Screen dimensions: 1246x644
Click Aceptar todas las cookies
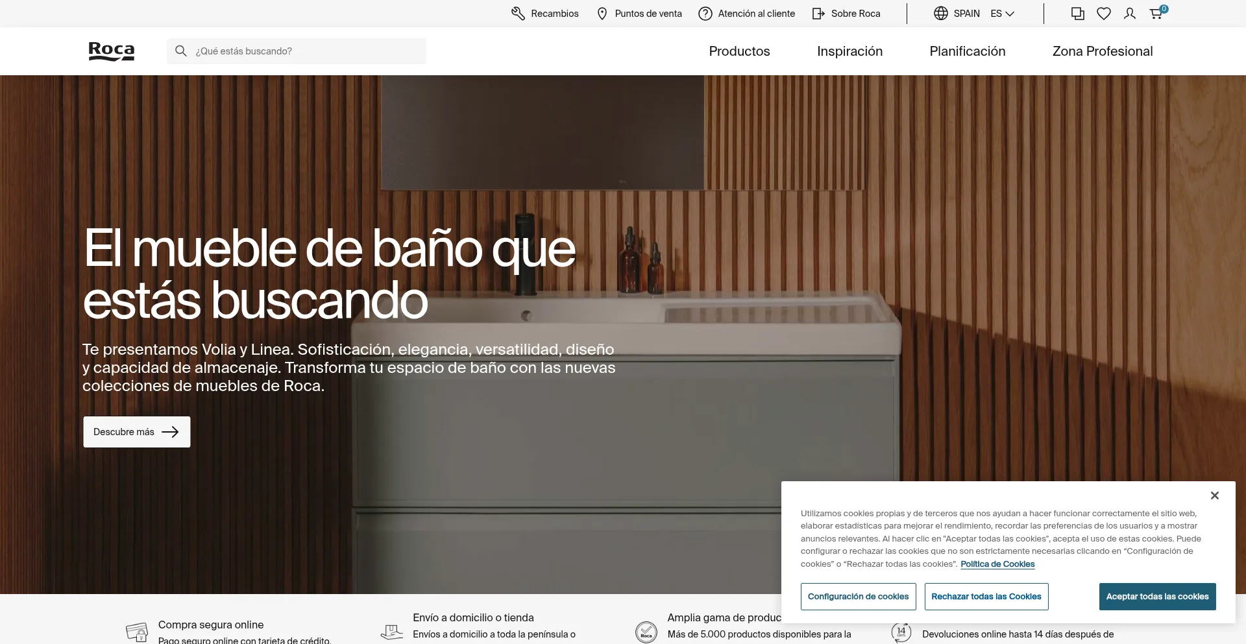click(1158, 597)
